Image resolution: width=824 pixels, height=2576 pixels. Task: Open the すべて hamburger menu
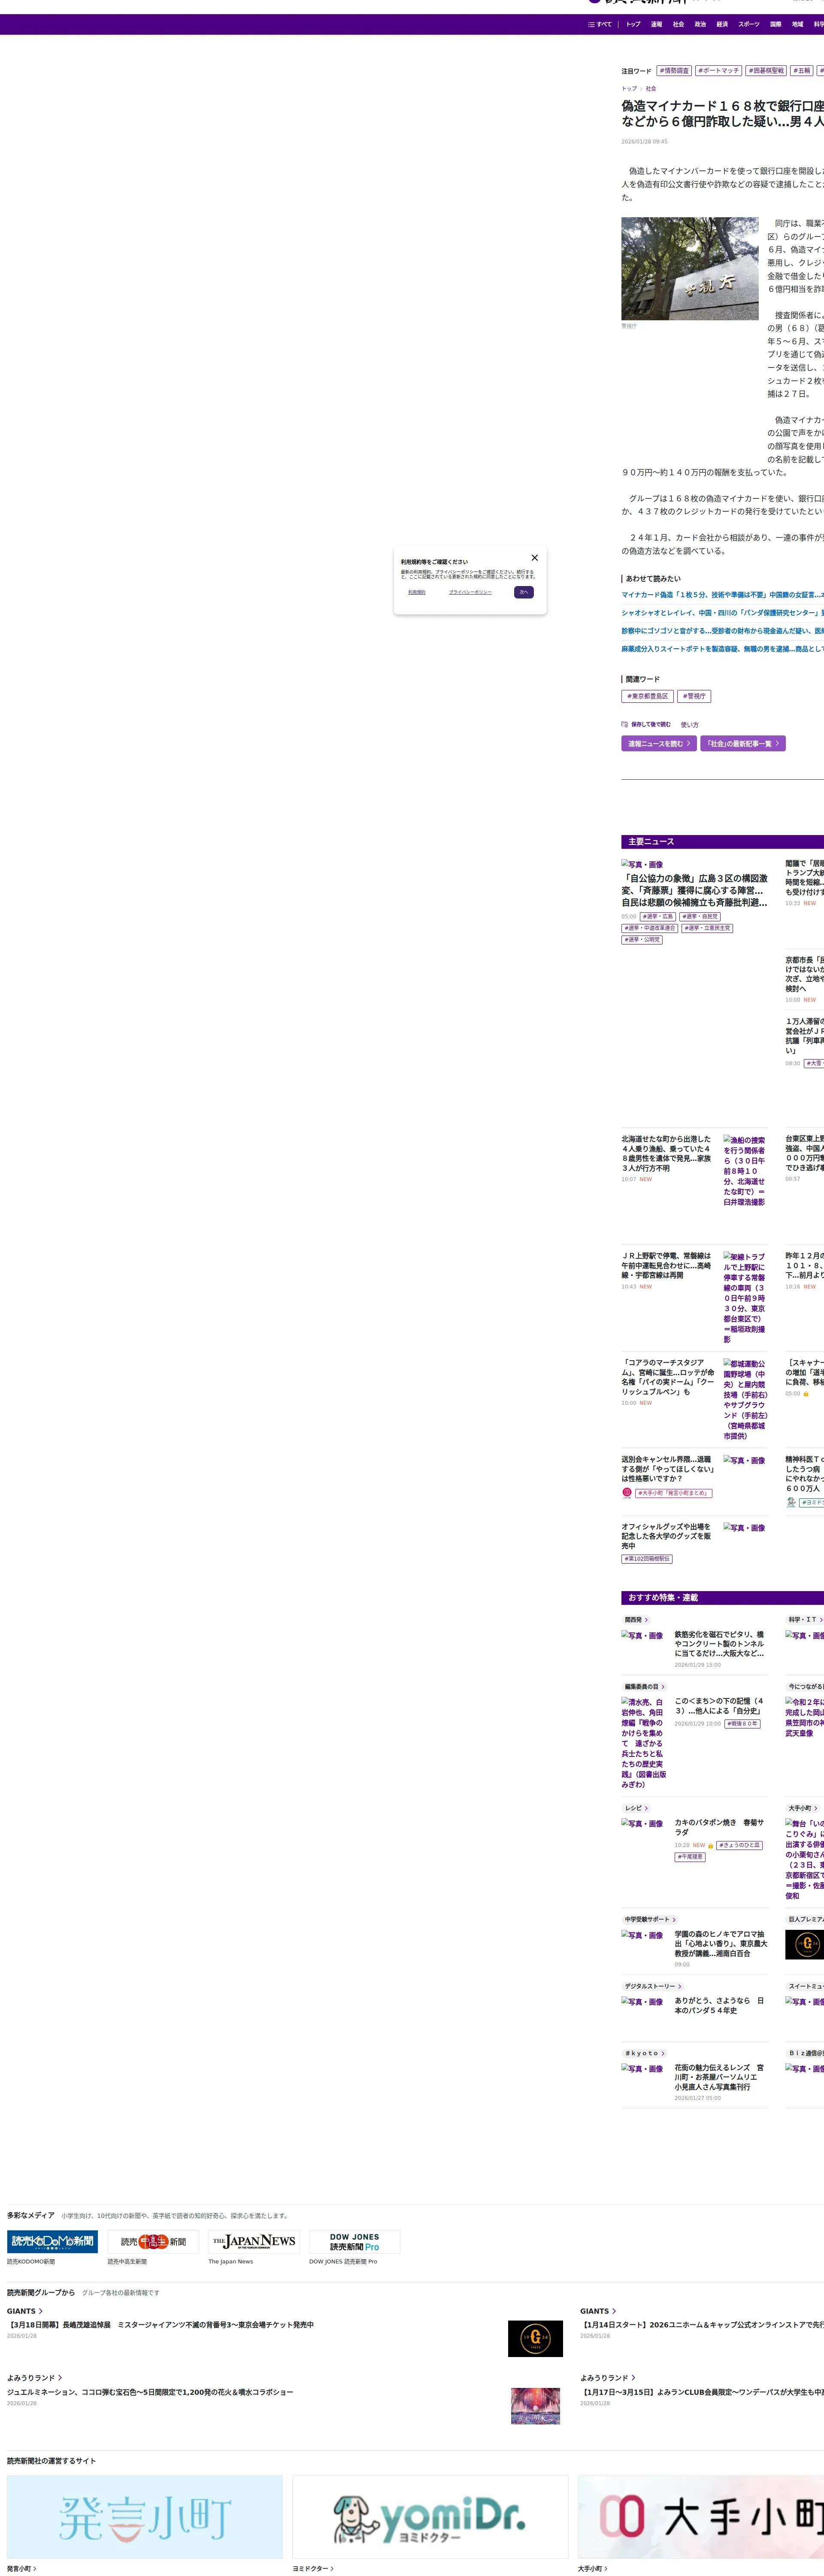click(x=599, y=24)
